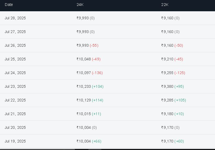The image size is (215, 150).
Task: Click the 22K column header
Action: click(165, 5)
